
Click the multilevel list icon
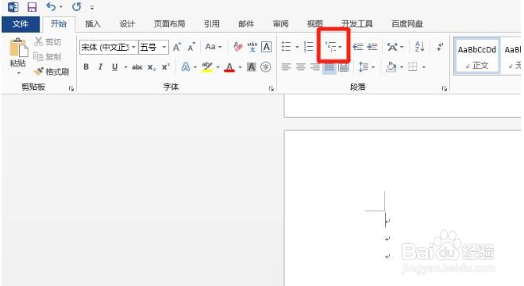[331, 47]
